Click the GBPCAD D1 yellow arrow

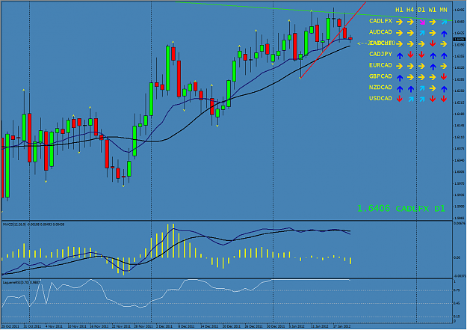tap(421, 77)
